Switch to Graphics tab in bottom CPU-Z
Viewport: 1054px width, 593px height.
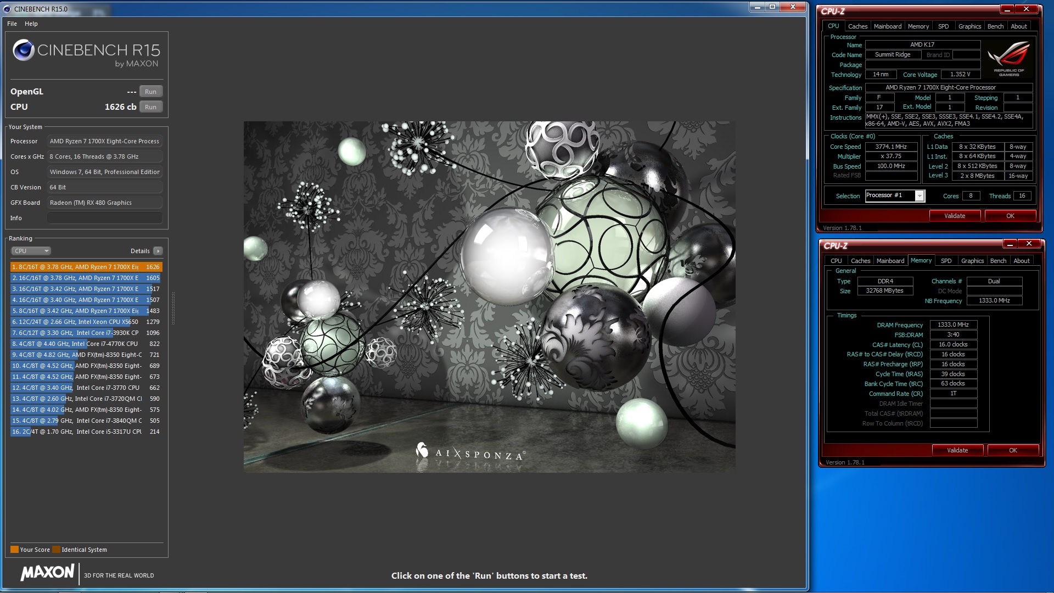point(972,261)
